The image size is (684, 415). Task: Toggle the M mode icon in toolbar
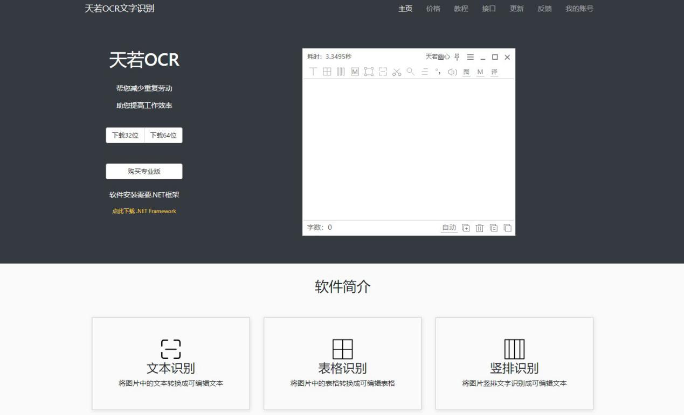click(x=356, y=71)
